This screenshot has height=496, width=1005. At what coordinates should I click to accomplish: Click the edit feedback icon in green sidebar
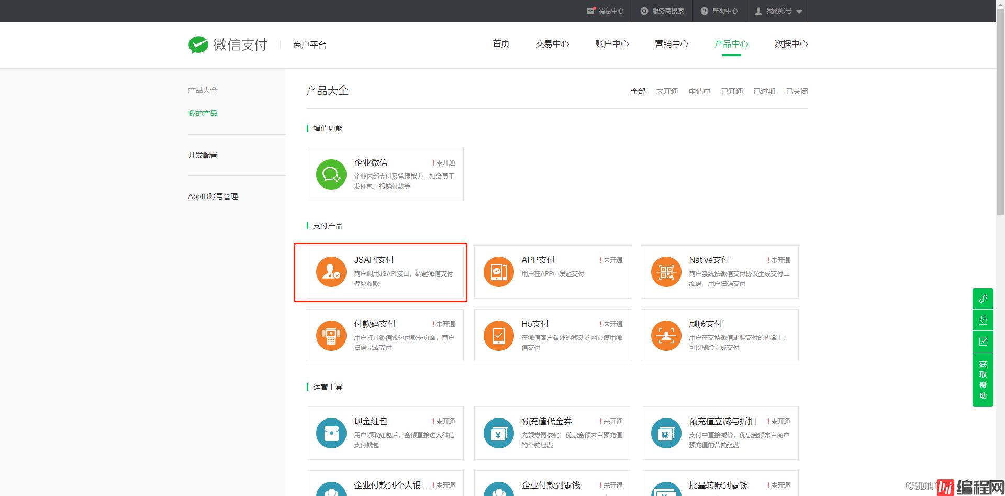(x=983, y=341)
